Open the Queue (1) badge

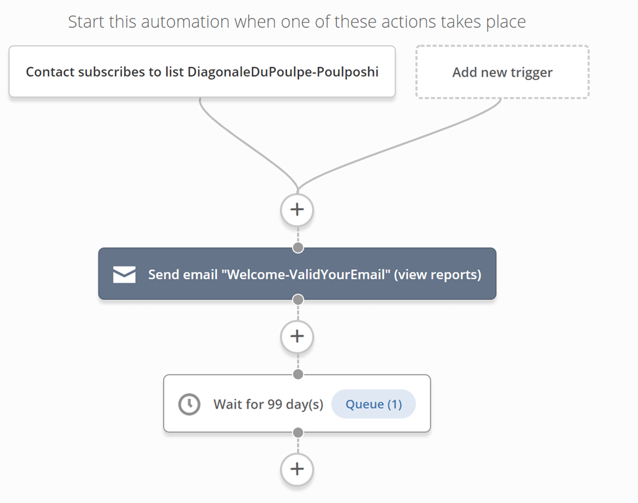(x=374, y=404)
